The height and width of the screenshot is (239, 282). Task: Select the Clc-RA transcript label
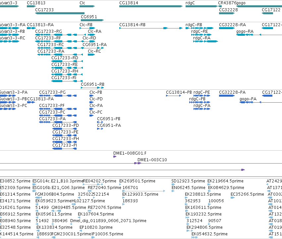click(x=94, y=31)
